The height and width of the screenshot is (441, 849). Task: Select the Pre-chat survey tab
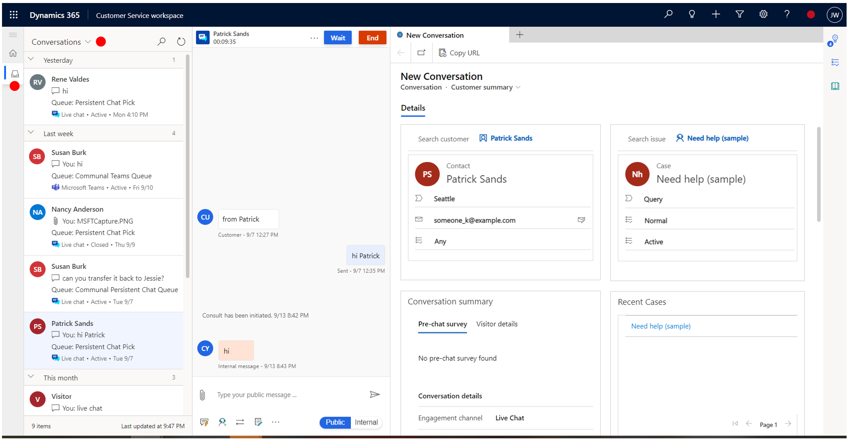(443, 324)
